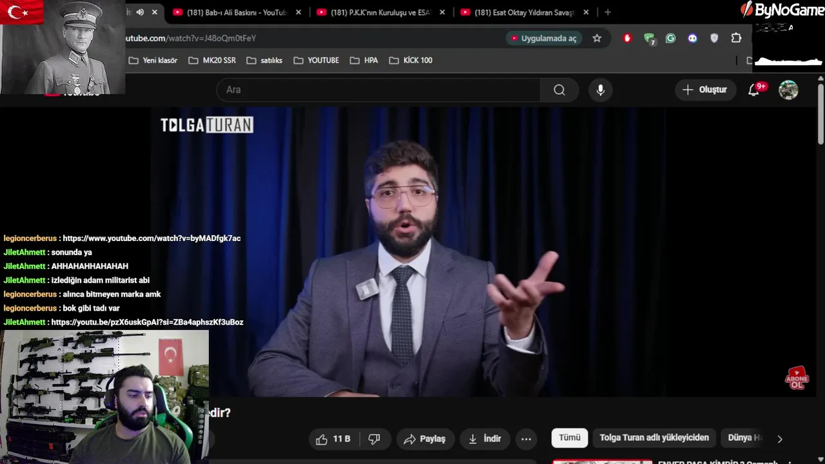Click the ByNoGame logo overlay
The image size is (825, 464).
coord(782,10)
